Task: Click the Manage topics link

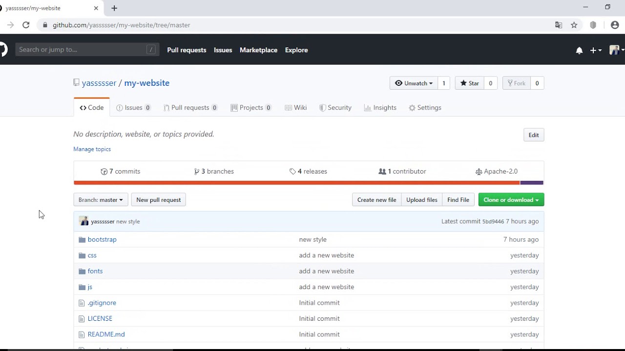Action: click(x=92, y=149)
